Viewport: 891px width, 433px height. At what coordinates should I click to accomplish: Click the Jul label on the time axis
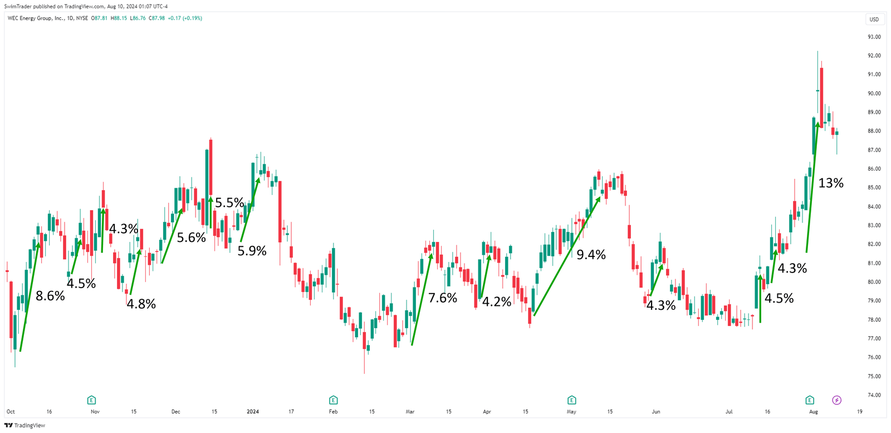(x=729, y=412)
